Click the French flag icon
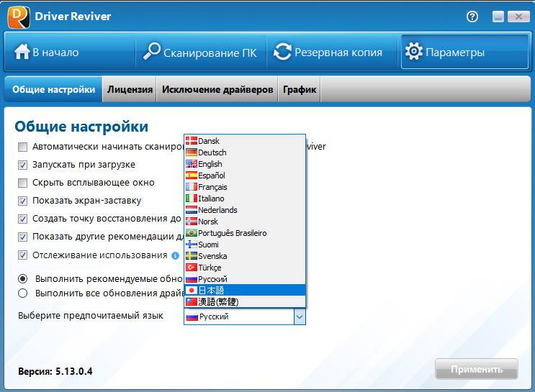 click(192, 187)
